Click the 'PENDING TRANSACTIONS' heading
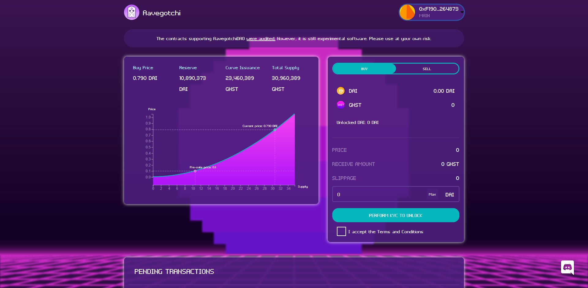Screen dimensions: 588x288 coord(174,271)
